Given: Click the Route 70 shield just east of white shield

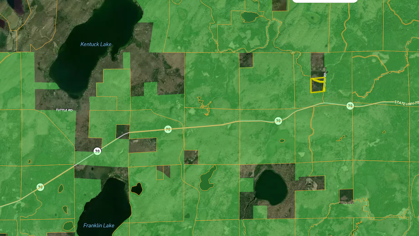Looking at the screenshot, I should coord(168,129).
